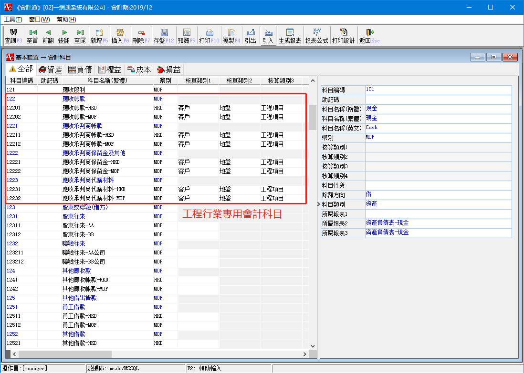The width and height of the screenshot is (524, 373).
Task: Click the 刪除 (Delete) toolbar icon
Action: point(141,34)
